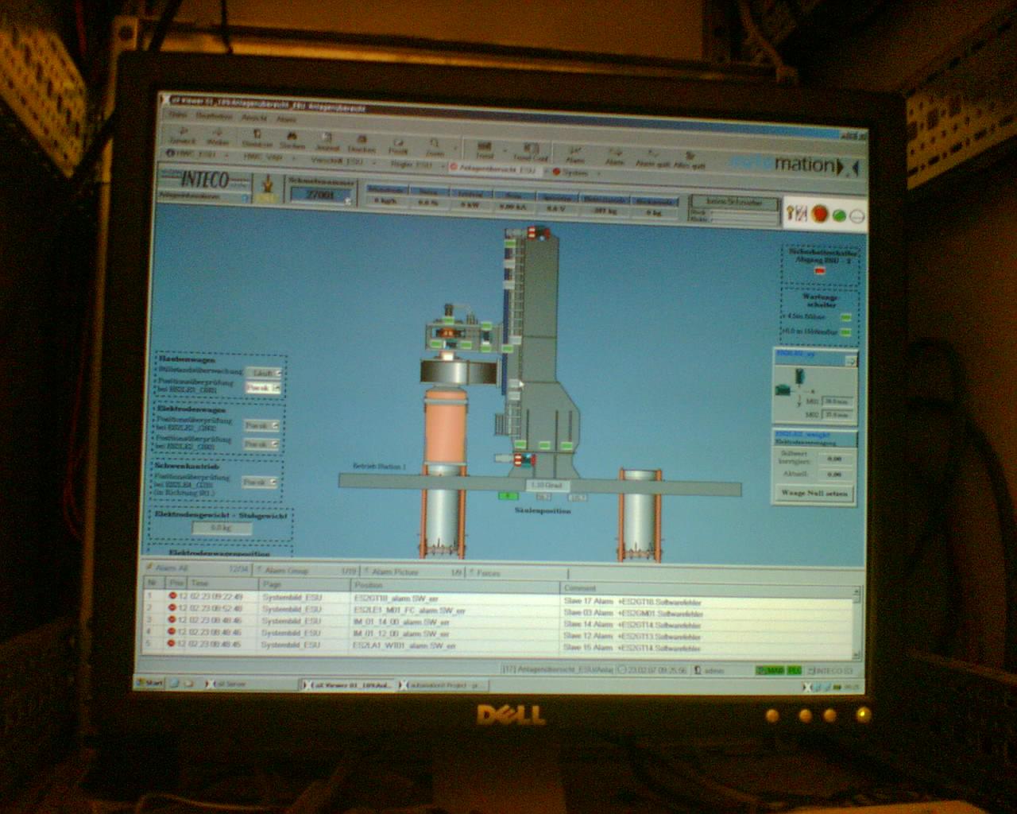Open the Trend toolbar icon
The height and width of the screenshot is (814, 1017).
(484, 147)
